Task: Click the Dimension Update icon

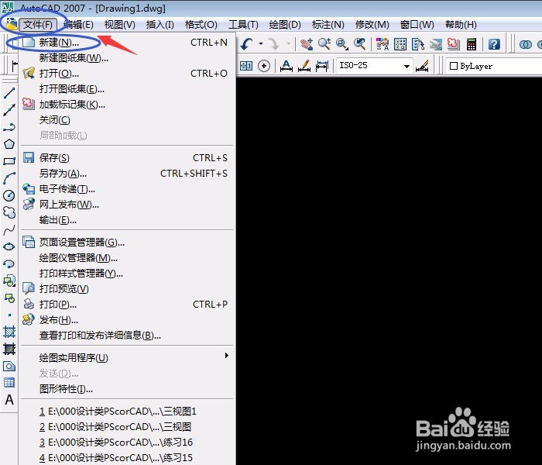Action: click(x=322, y=66)
